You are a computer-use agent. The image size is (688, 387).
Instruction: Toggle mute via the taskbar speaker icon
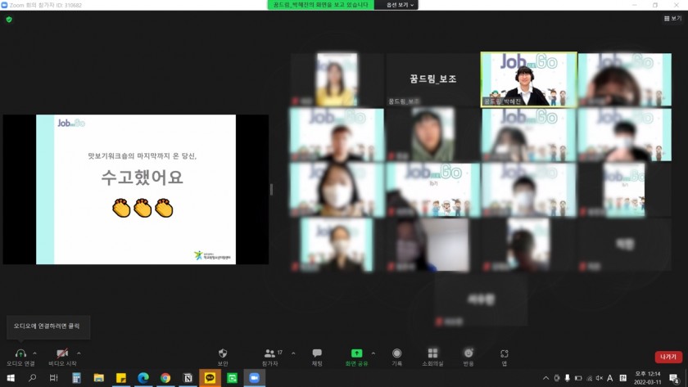(599, 378)
